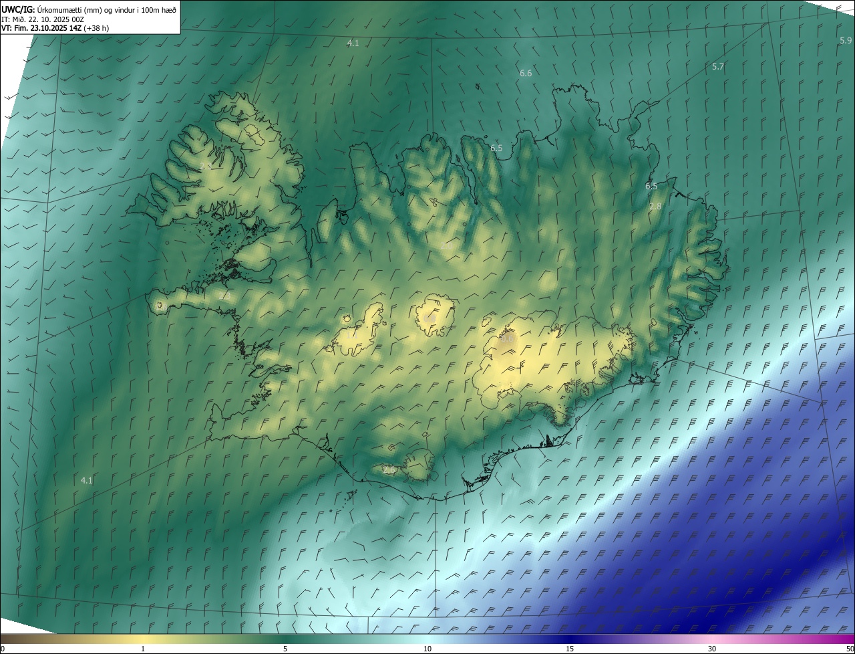Click the dark navy colorbar segment above 15
The image size is (855, 654).
tap(570, 638)
